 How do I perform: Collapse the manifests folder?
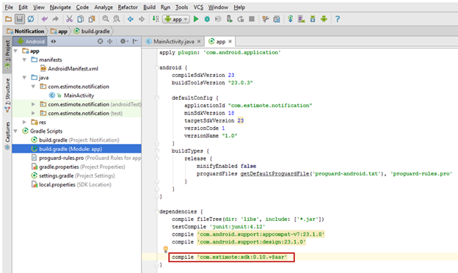point(25,60)
